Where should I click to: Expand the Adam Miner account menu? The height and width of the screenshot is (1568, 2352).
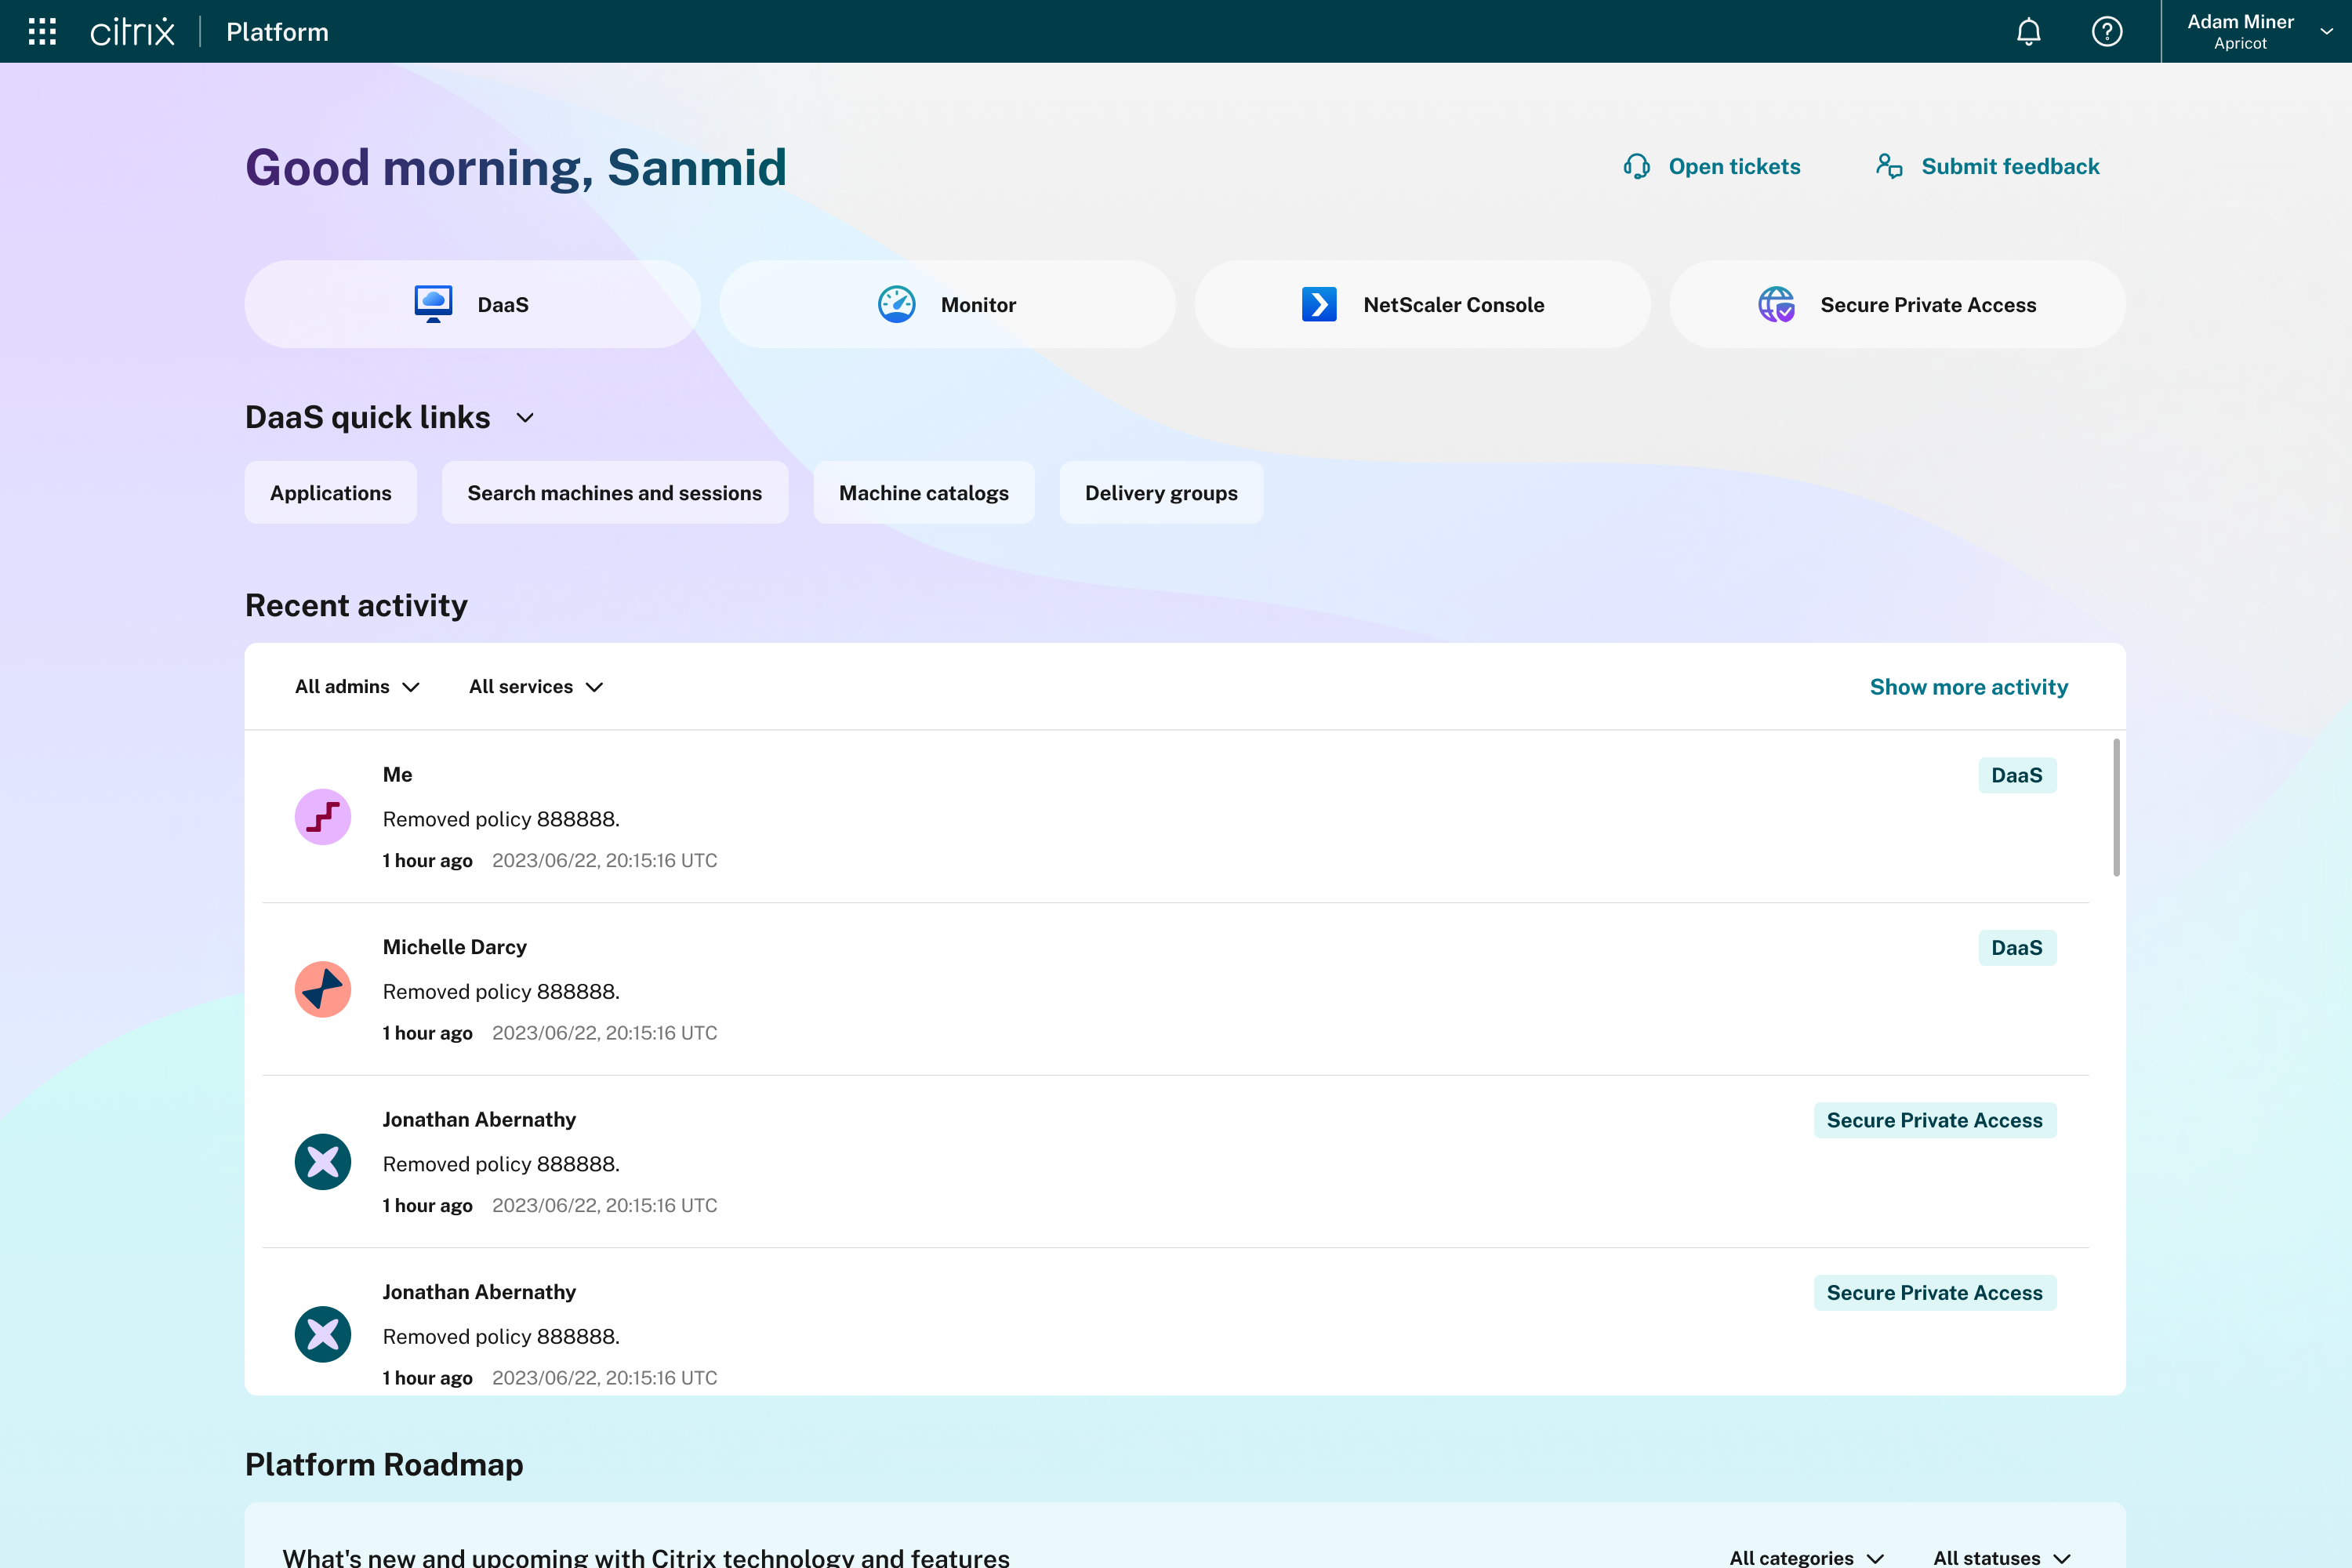(2256, 31)
